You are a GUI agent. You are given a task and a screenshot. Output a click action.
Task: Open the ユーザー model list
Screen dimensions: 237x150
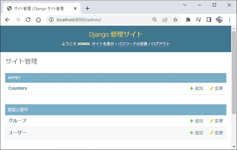pyautogui.click(x=17, y=133)
